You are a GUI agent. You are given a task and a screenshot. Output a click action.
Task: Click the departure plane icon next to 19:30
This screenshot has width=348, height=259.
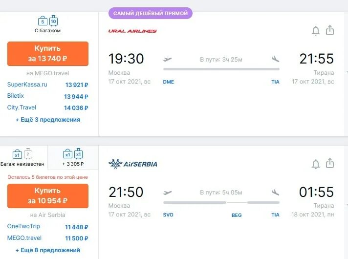[167, 59]
